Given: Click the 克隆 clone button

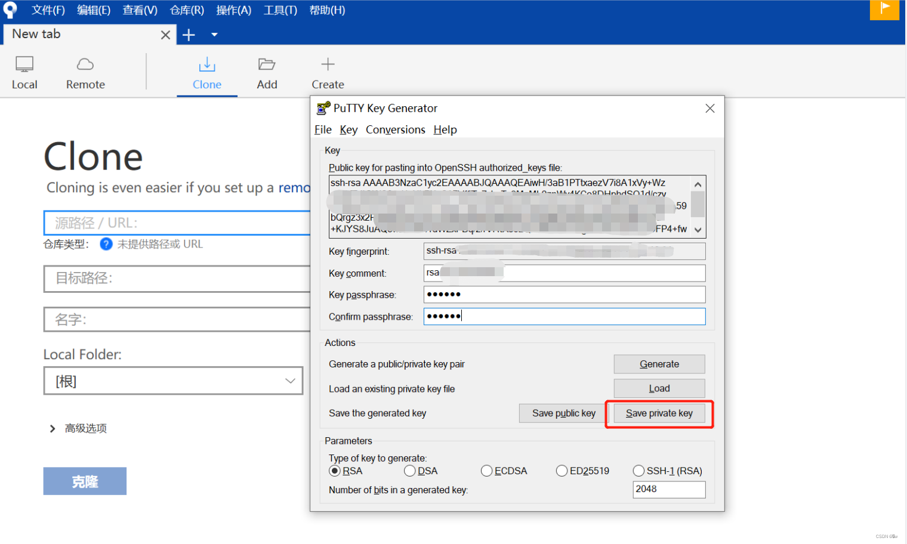Looking at the screenshot, I should (x=85, y=481).
